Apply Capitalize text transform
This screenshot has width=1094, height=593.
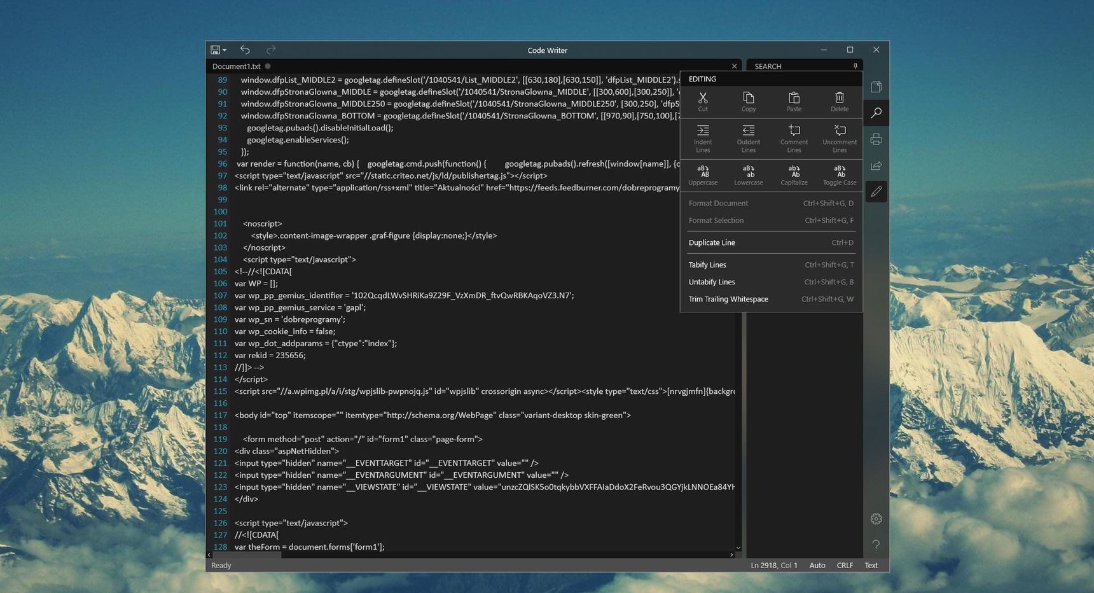(x=794, y=175)
